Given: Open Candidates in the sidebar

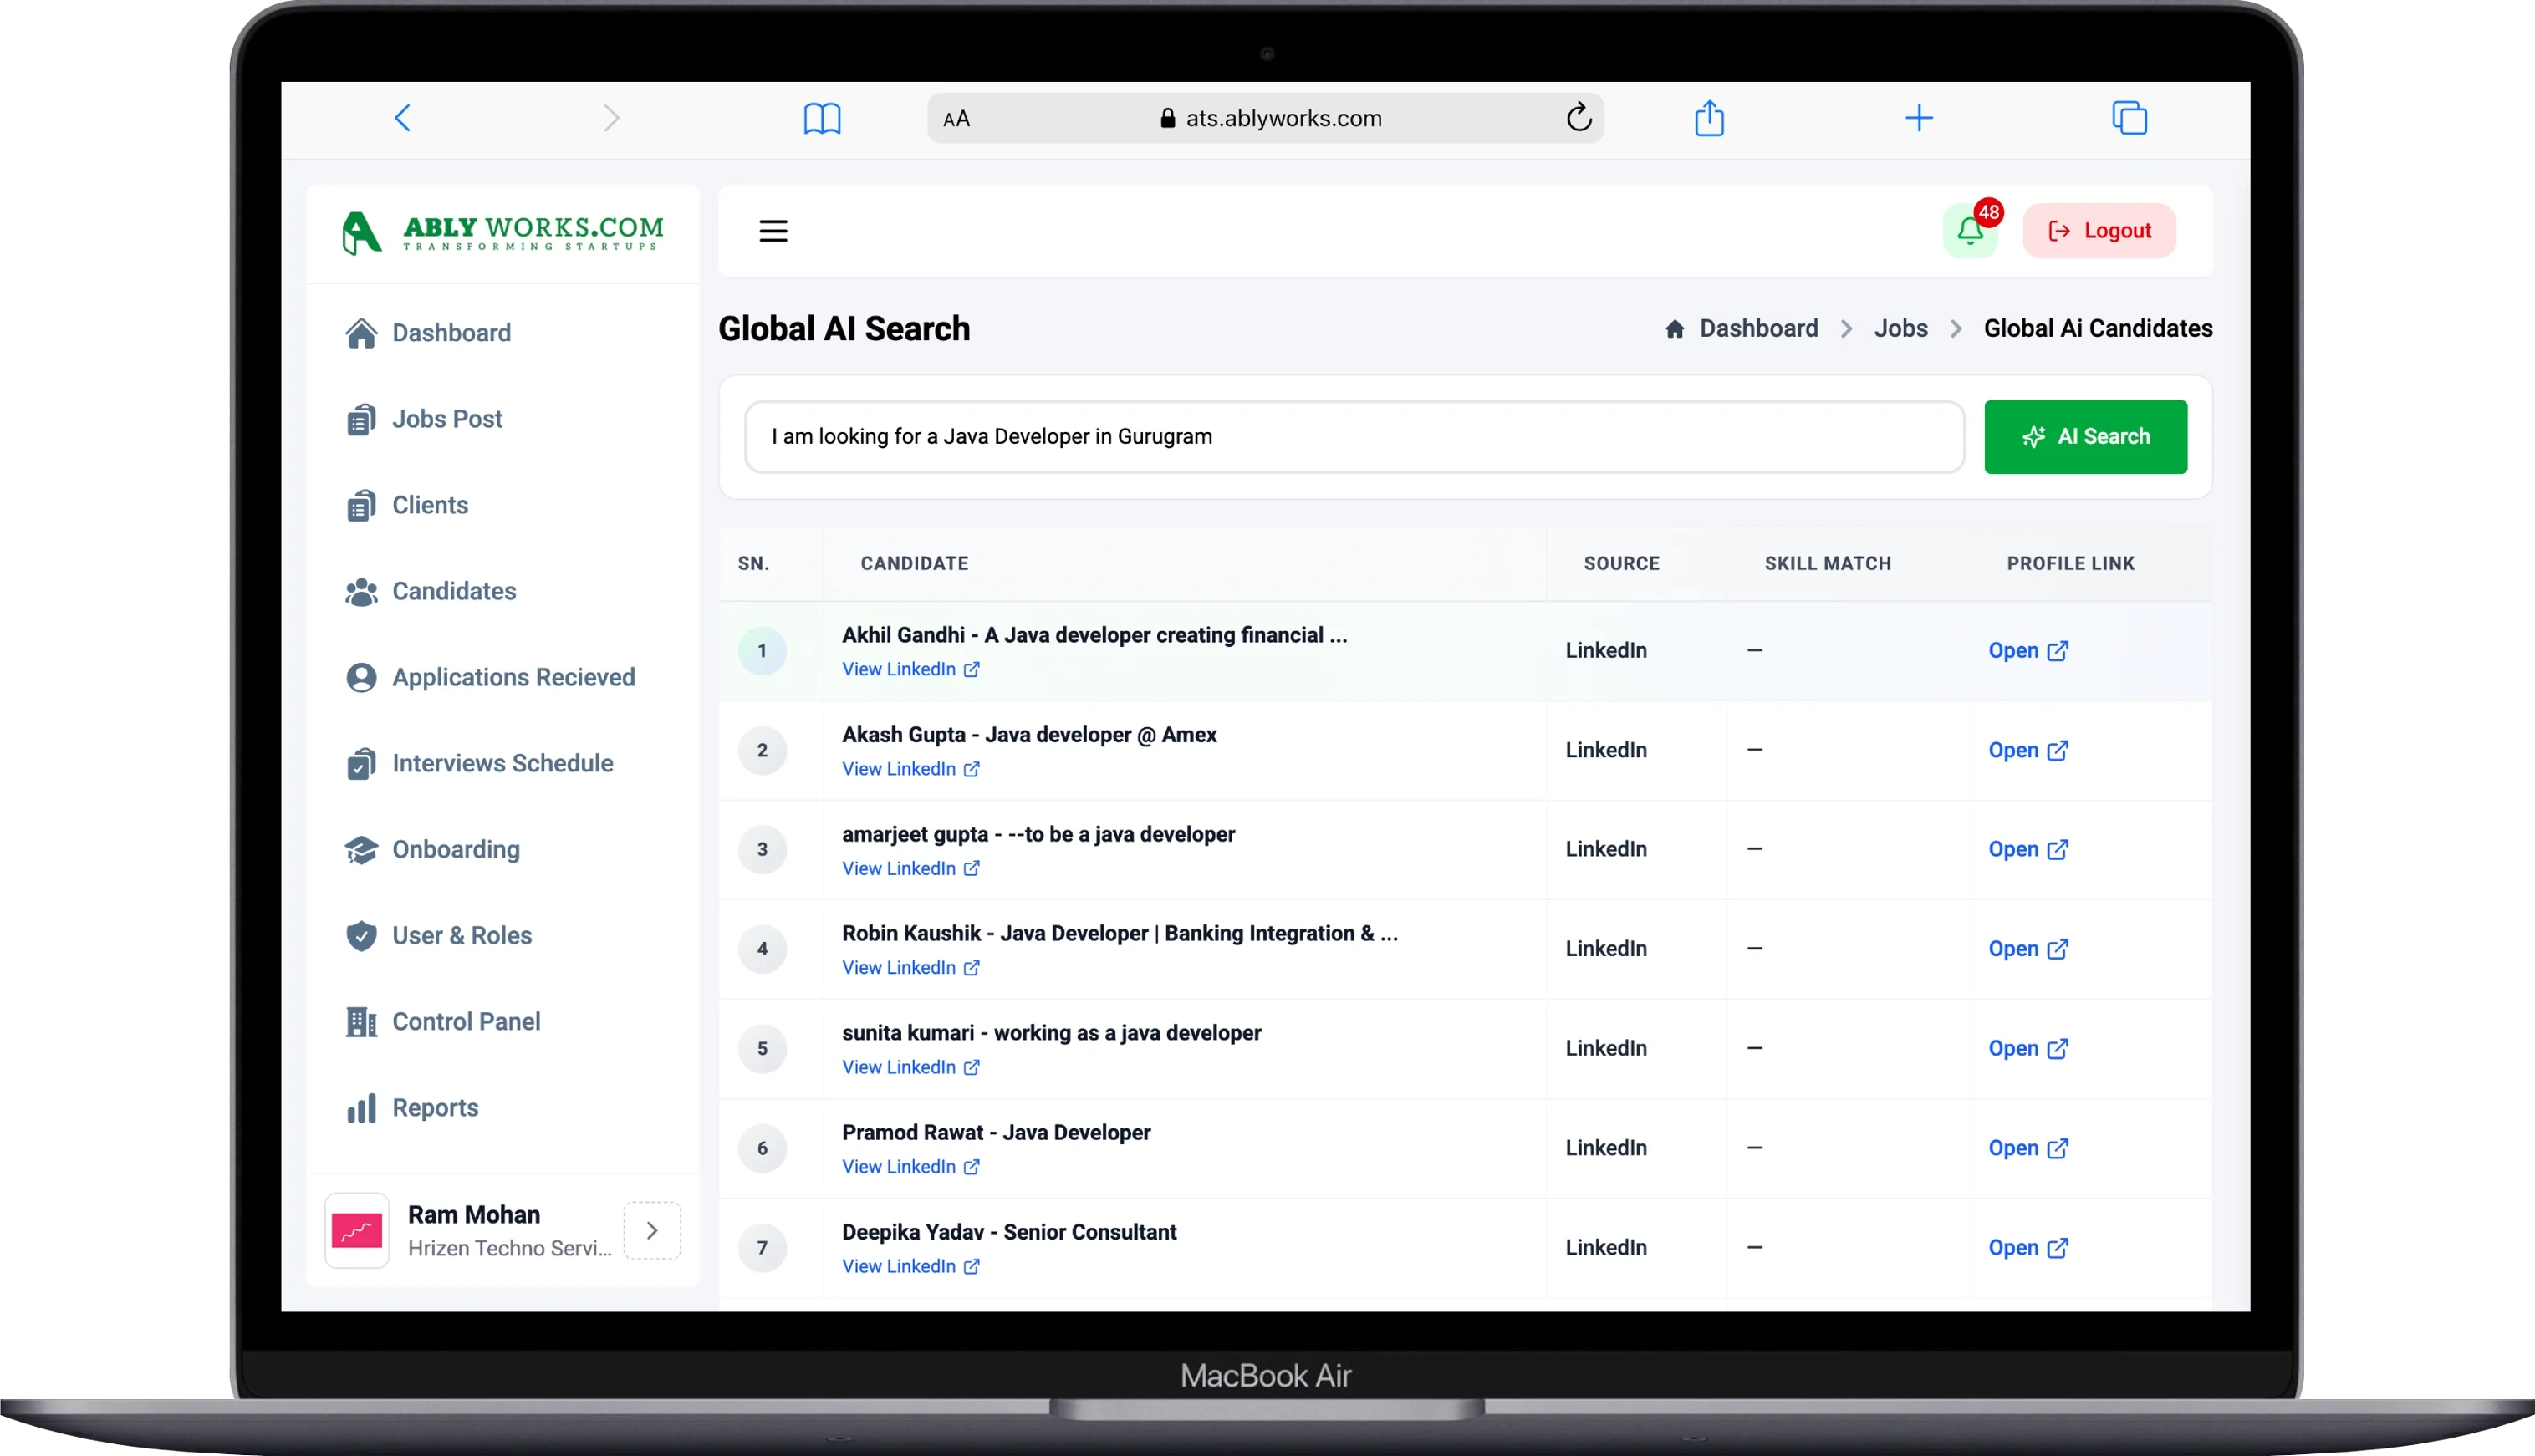Looking at the screenshot, I should tap(453, 591).
